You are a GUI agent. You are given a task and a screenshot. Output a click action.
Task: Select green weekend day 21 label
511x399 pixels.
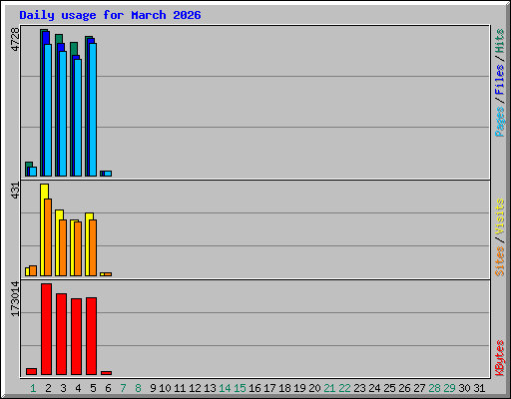329,388
